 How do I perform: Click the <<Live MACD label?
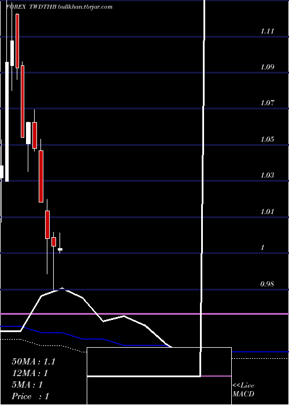pyautogui.click(x=243, y=390)
